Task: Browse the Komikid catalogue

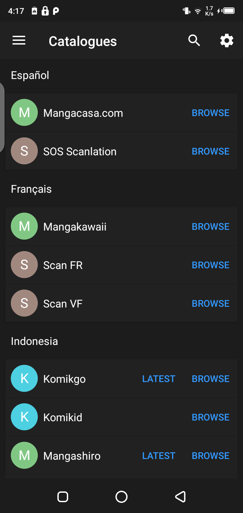Action: [x=211, y=417]
